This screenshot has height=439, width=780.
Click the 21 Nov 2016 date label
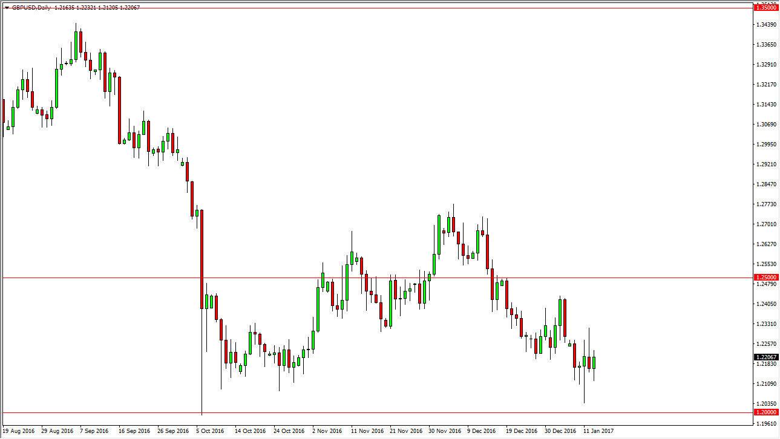pos(405,432)
